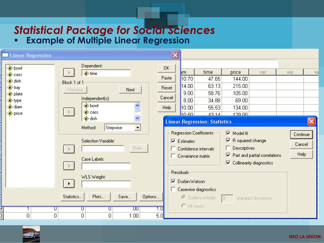Select the Outliers outside radio button

tap(183, 197)
